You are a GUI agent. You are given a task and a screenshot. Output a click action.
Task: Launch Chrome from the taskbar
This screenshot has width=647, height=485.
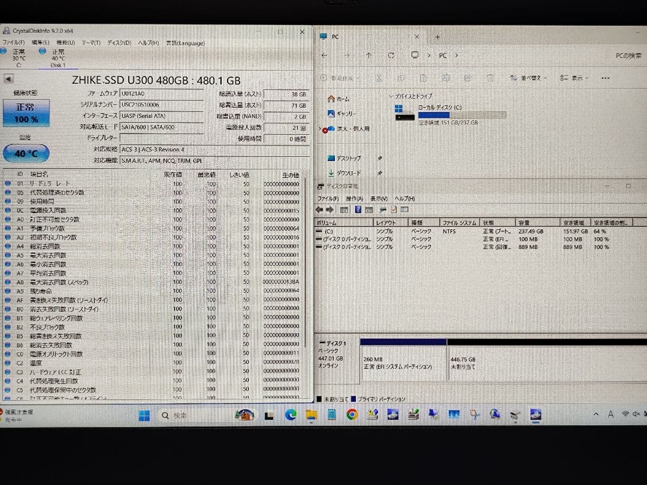(352, 414)
